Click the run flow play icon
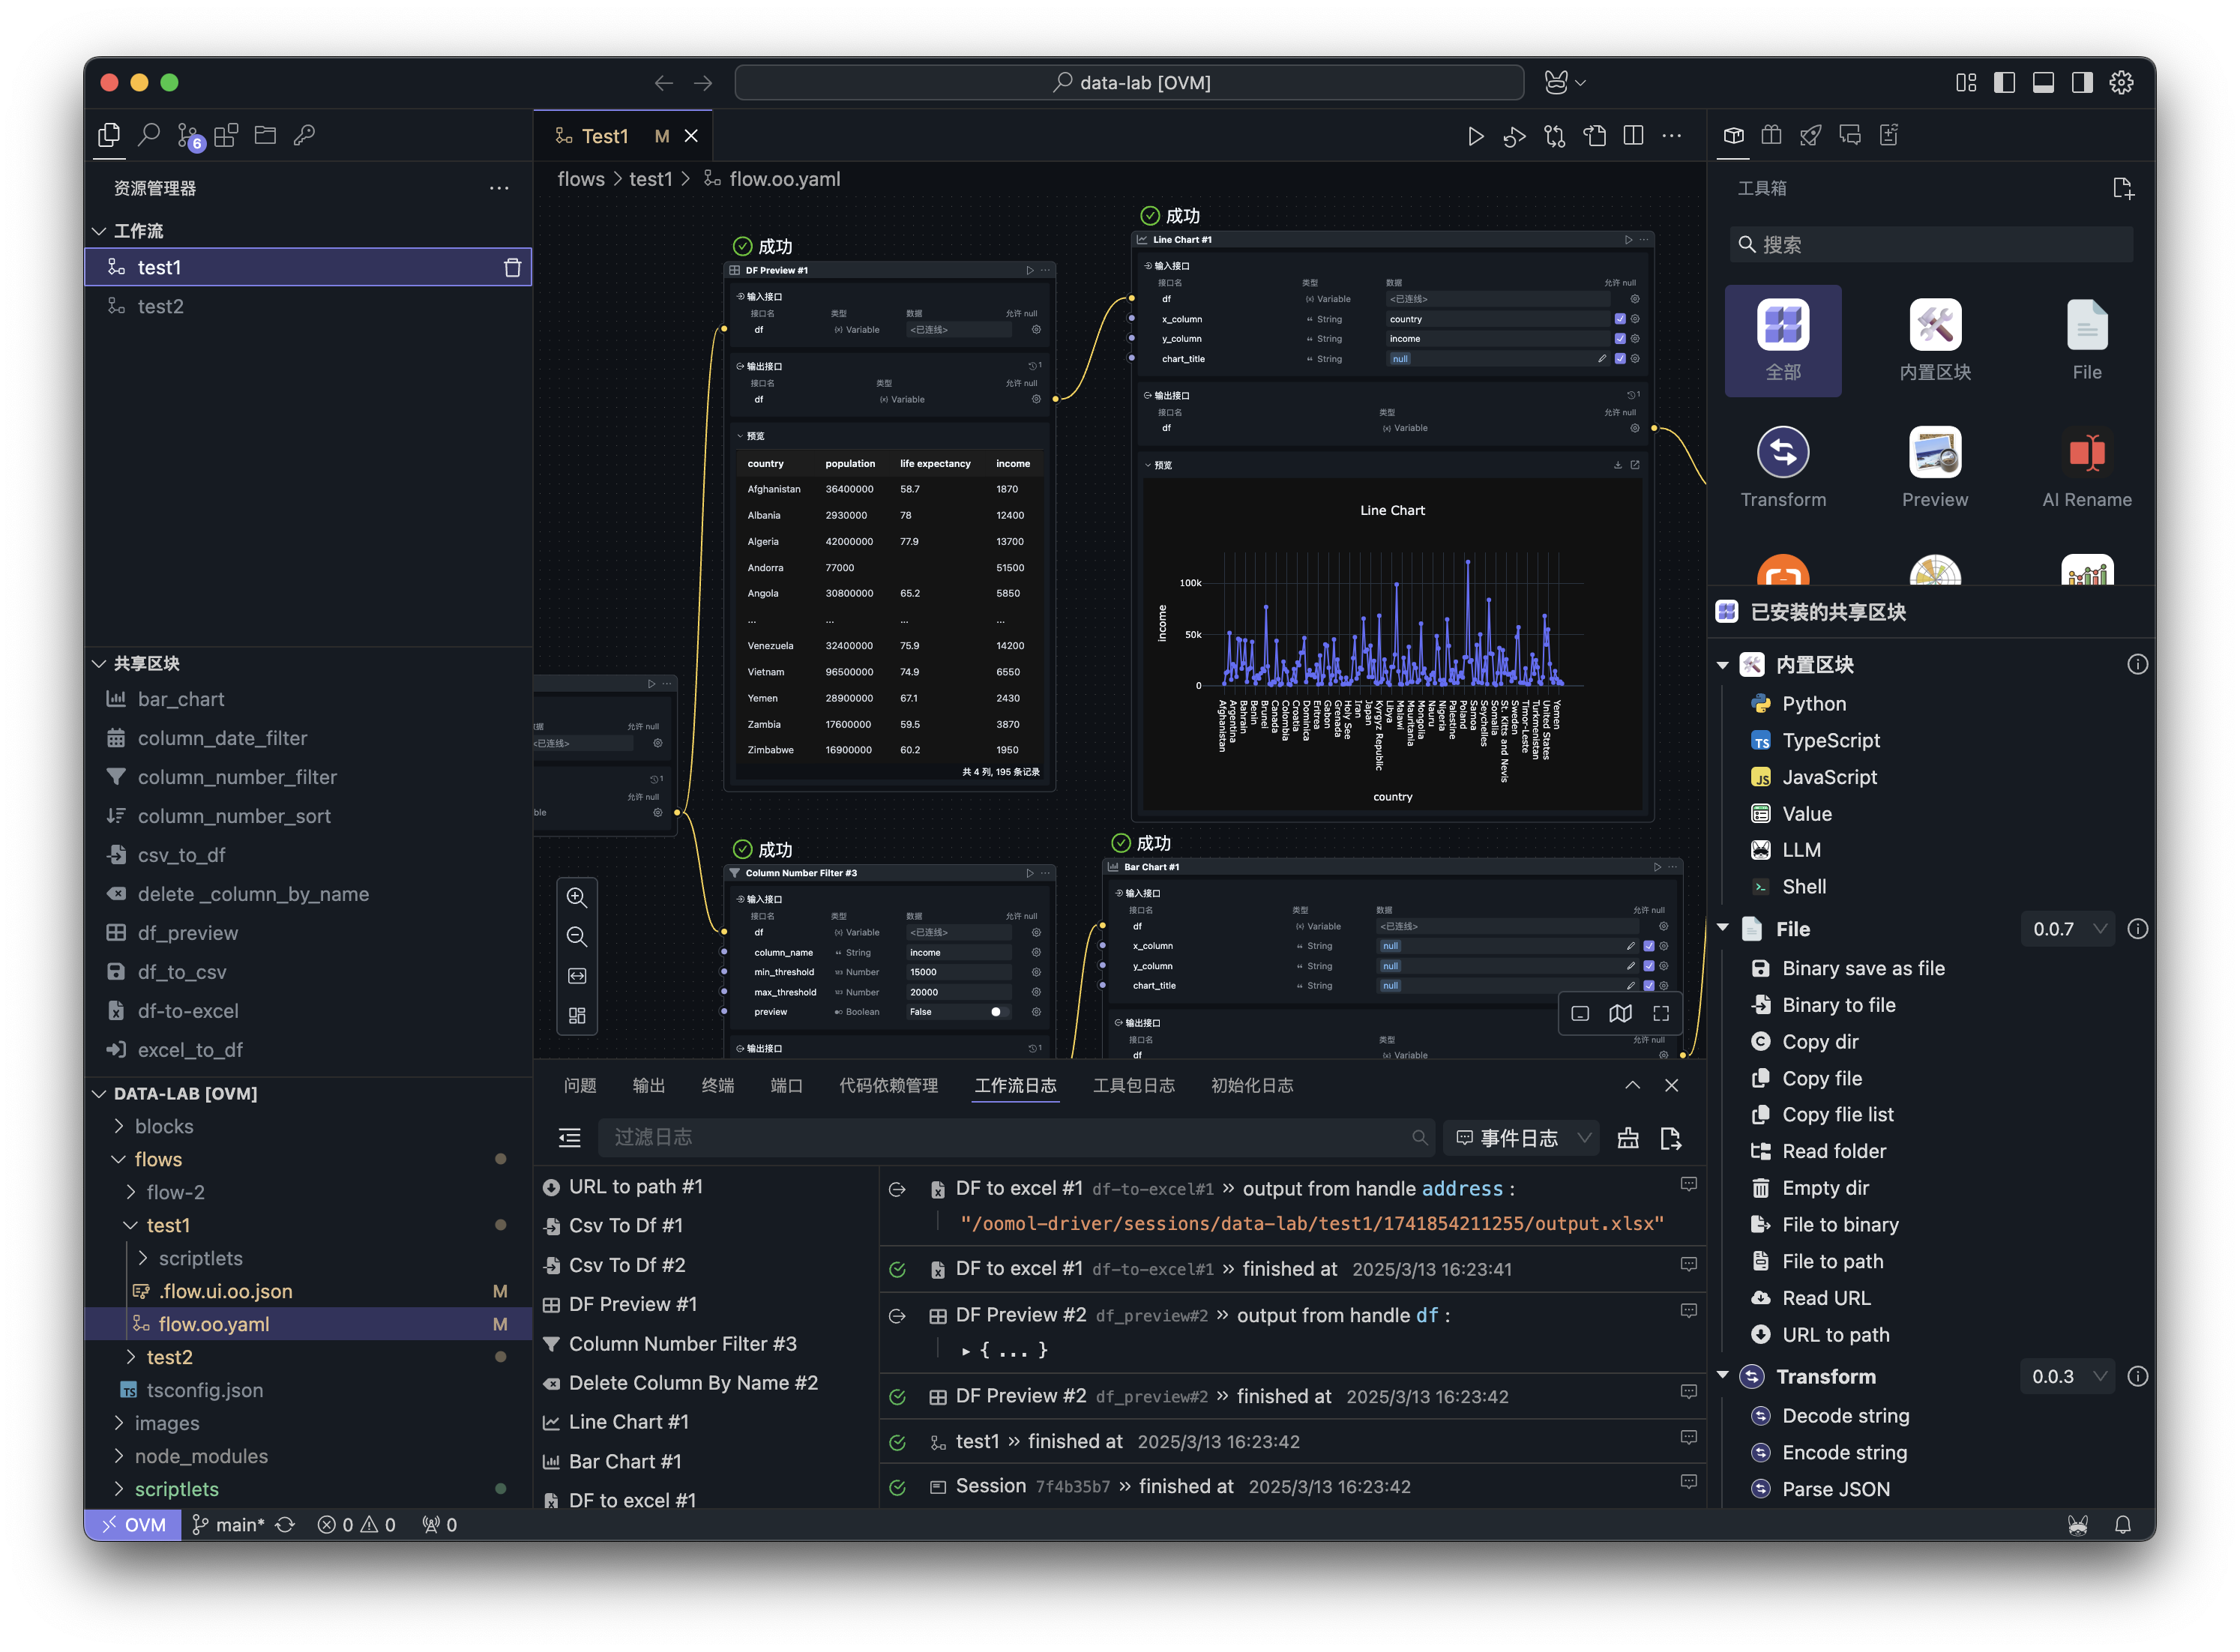The height and width of the screenshot is (1652, 2240). tap(1475, 136)
